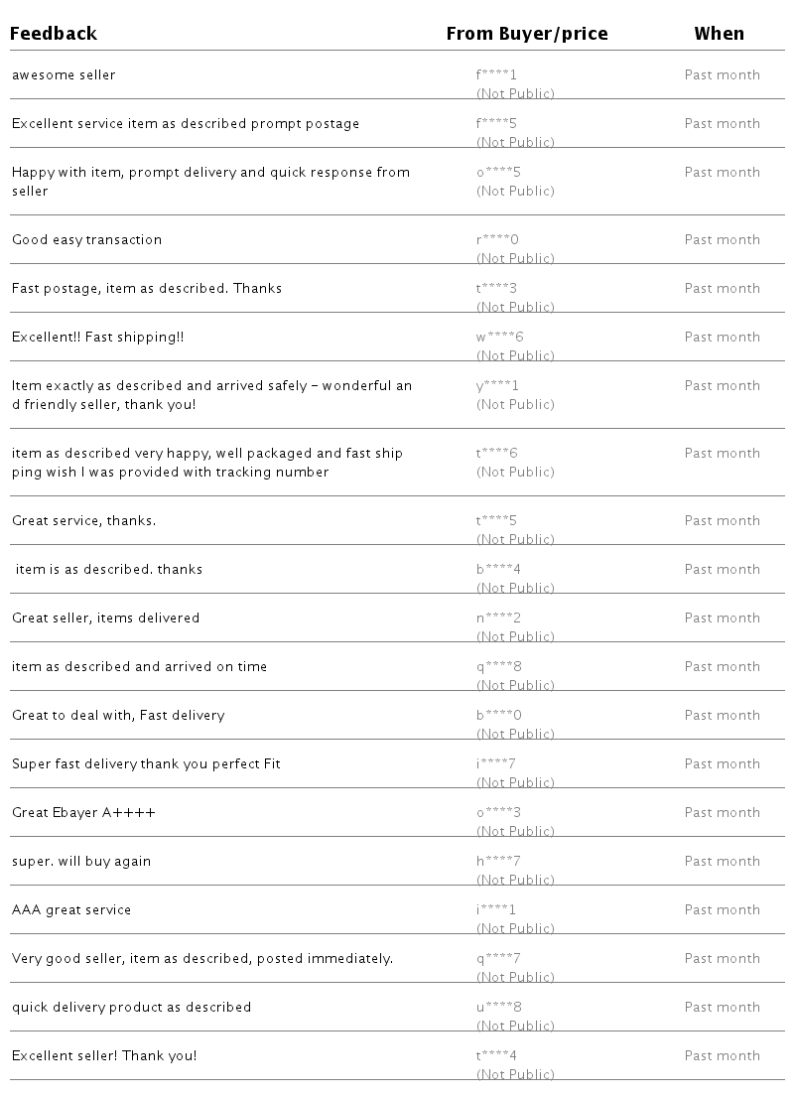Click buyer ID u****8
Image resolution: width=794 pixels, height=1099 pixels.
tap(498, 1008)
